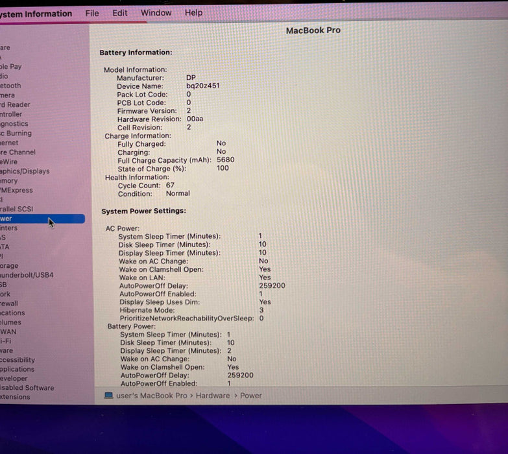The image size is (508, 454).
Task: Click the Condition value Normal
Action: click(178, 193)
